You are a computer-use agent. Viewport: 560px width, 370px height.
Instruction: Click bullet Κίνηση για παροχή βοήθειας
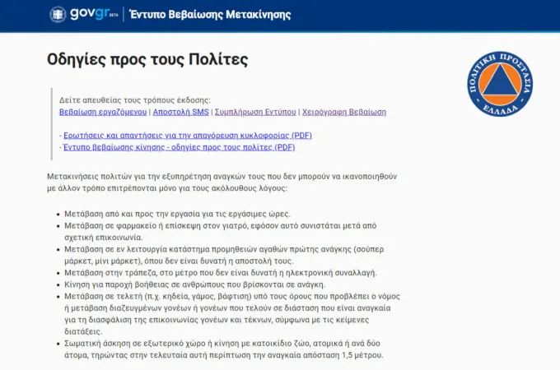click(x=194, y=284)
